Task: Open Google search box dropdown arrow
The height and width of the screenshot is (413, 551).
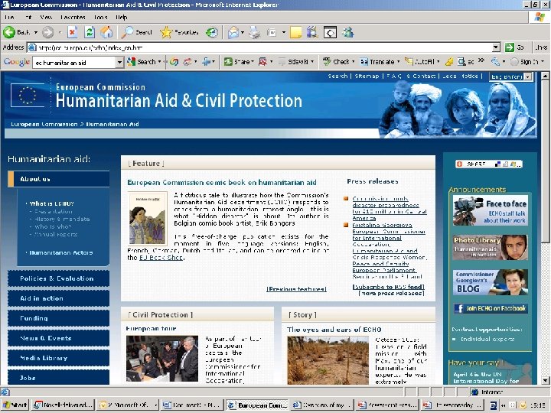Action: [x=119, y=63]
